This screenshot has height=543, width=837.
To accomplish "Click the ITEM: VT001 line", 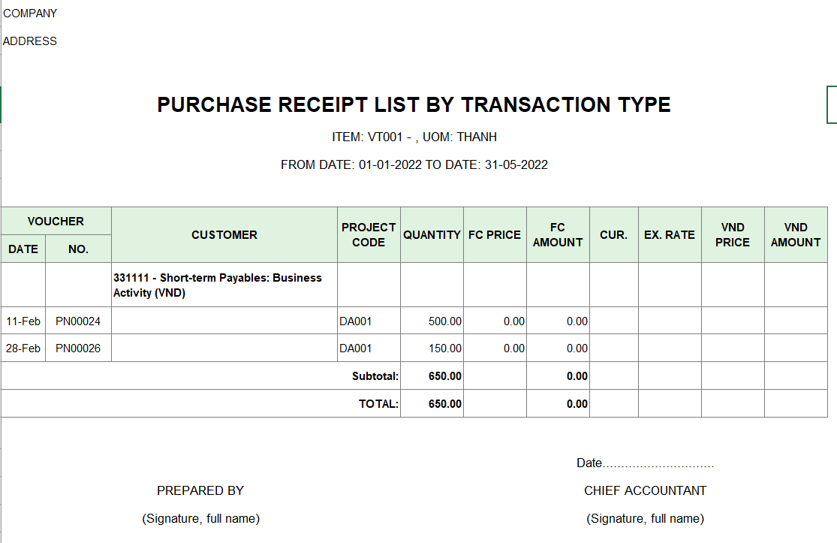I will 414,137.
